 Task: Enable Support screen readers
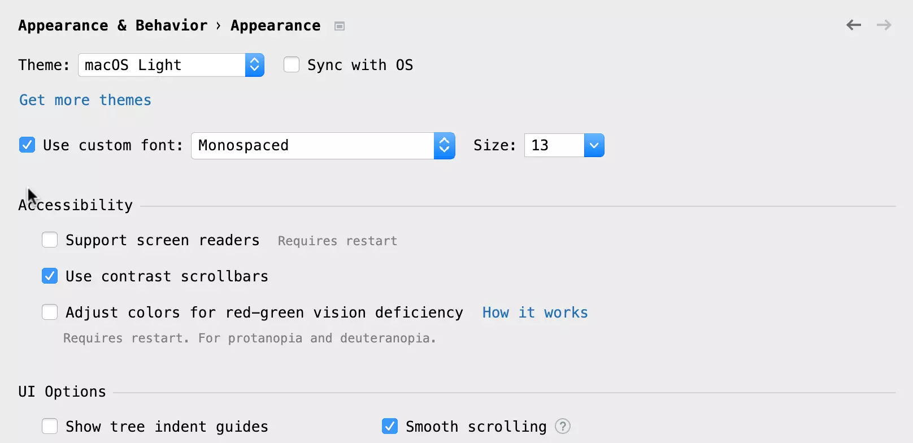coord(50,240)
